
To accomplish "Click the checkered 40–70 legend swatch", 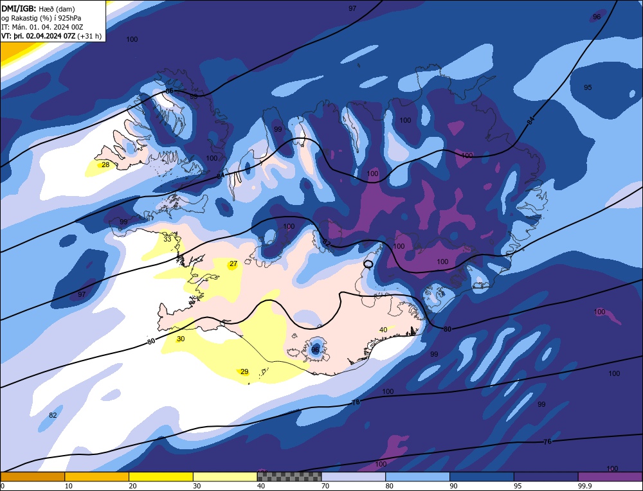I will [x=289, y=476].
